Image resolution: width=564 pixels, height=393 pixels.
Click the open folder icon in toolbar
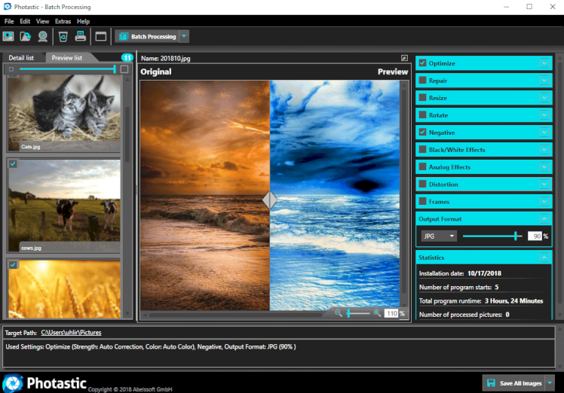(x=26, y=36)
